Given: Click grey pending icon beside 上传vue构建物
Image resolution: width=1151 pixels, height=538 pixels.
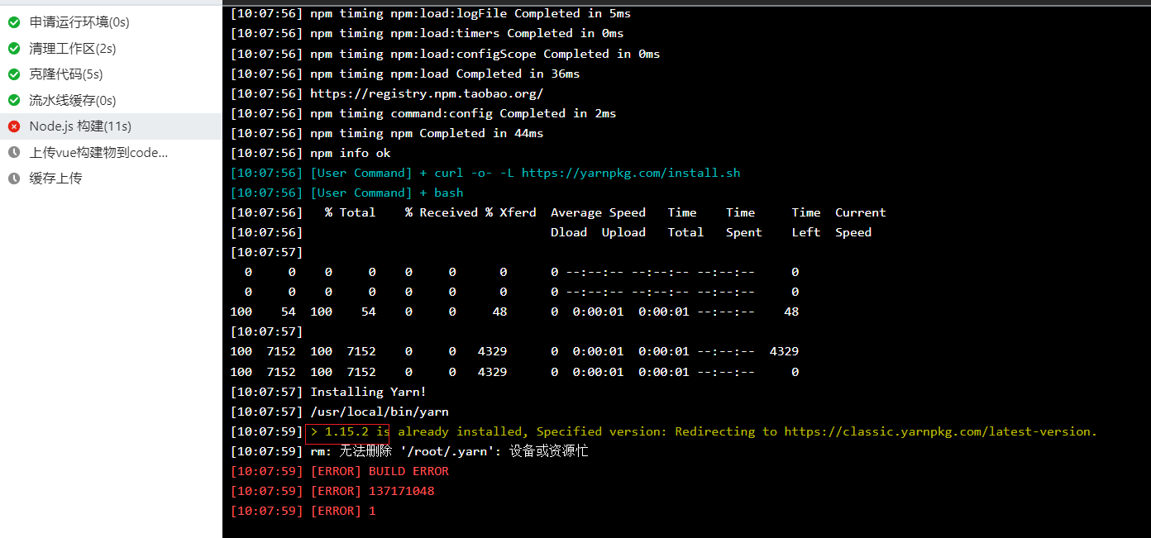Looking at the screenshot, I should point(14,153).
